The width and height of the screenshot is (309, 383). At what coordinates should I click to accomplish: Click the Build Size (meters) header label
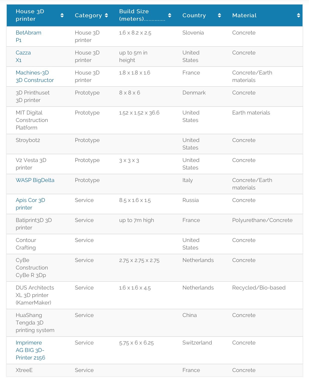point(142,15)
